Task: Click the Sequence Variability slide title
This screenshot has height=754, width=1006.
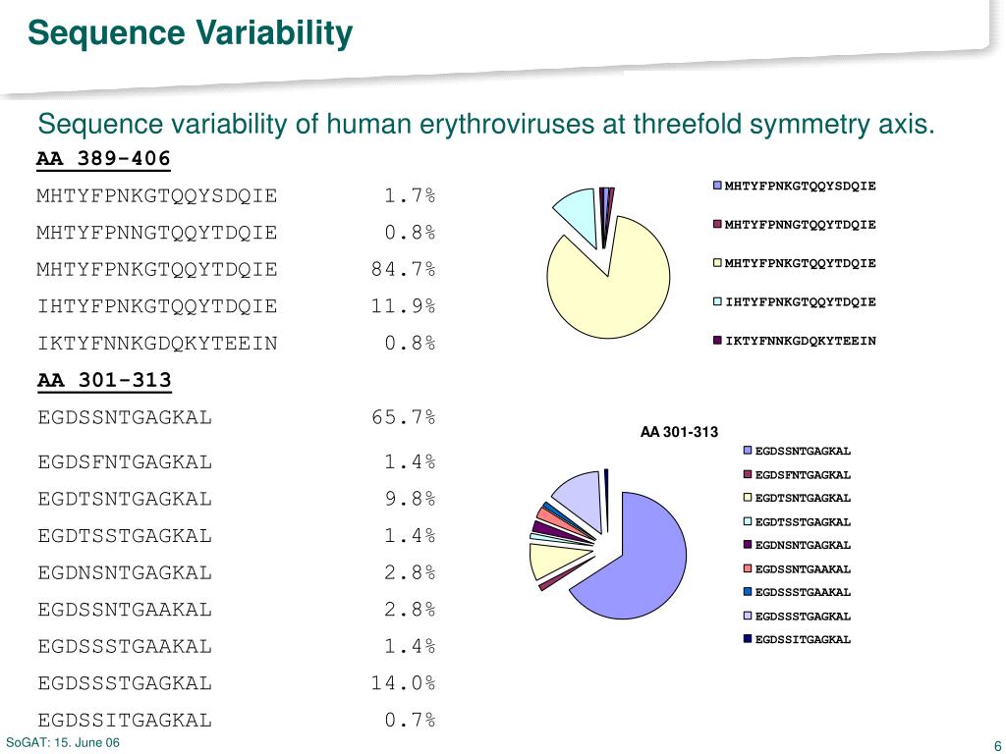Action: [190, 32]
